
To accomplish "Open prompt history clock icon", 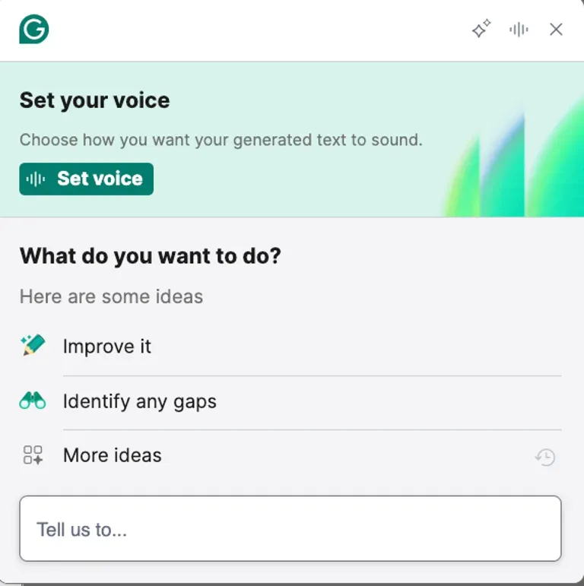I will [x=544, y=457].
